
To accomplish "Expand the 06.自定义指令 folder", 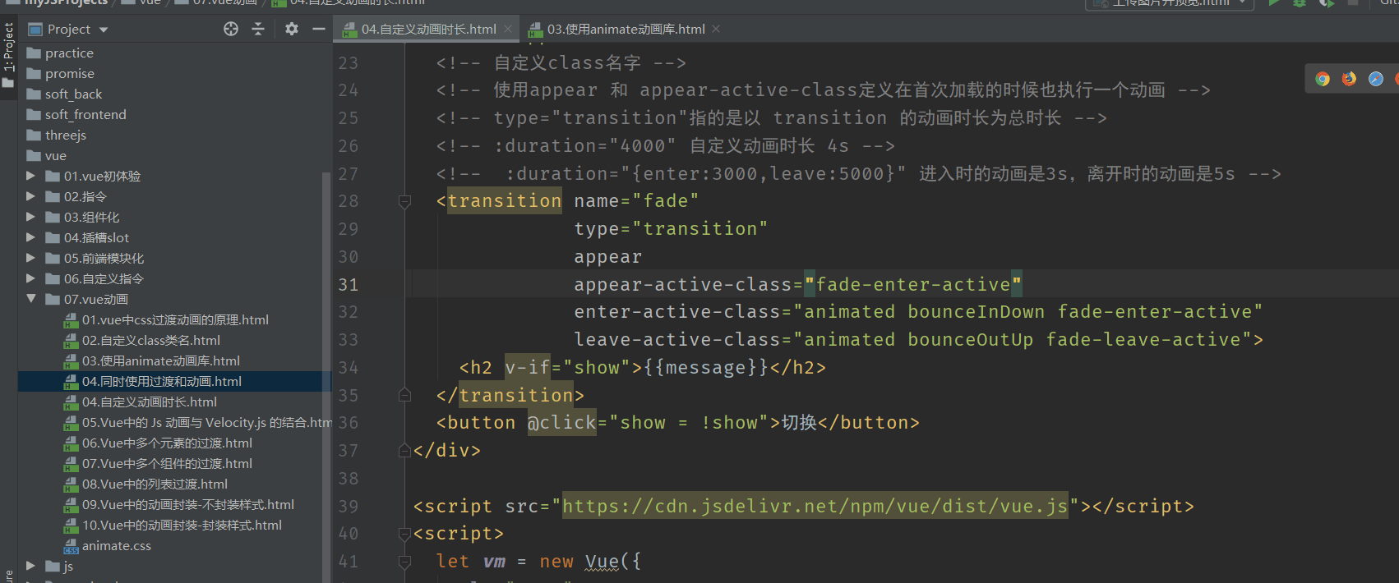I will 30,278.
